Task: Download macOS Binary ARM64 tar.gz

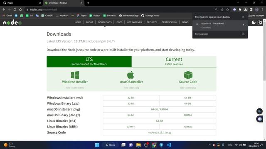Action: point(187,115)
